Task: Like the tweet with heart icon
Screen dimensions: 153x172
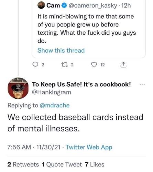Action: pyautogui.click(x=94, y=65)
